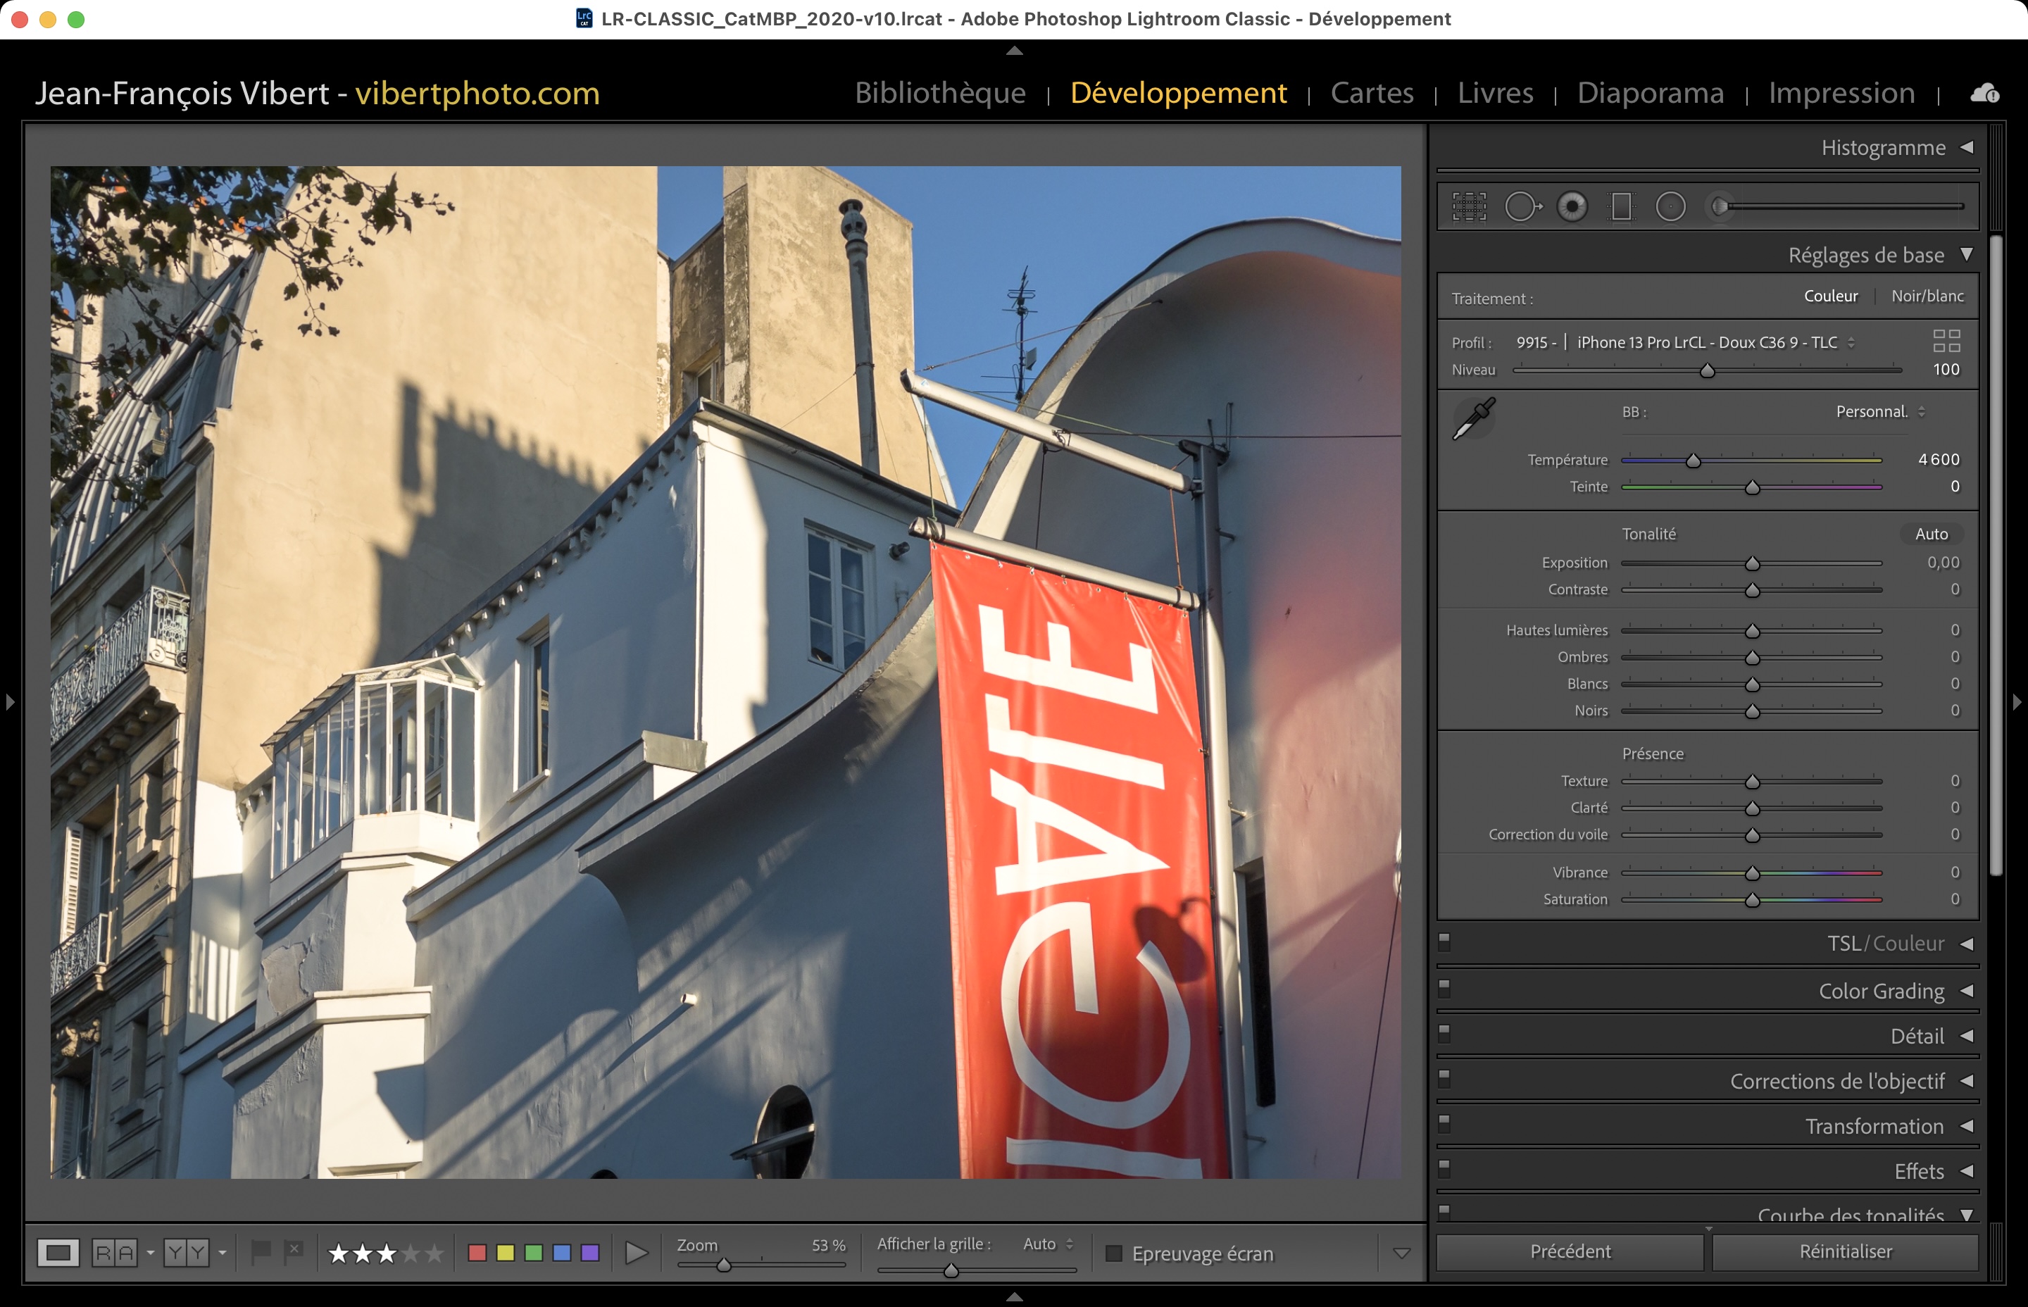The width and height of the screenshot is (2028, 1307).
Task: Start the slideshow play button
Action: coord(636,1253)
